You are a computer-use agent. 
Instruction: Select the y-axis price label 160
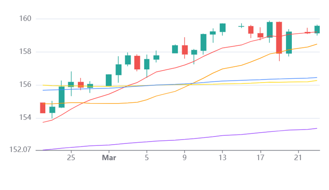(25, 18)
